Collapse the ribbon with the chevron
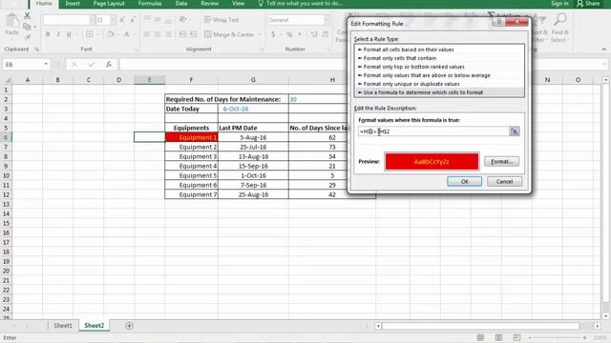 (x=604, y=50)
